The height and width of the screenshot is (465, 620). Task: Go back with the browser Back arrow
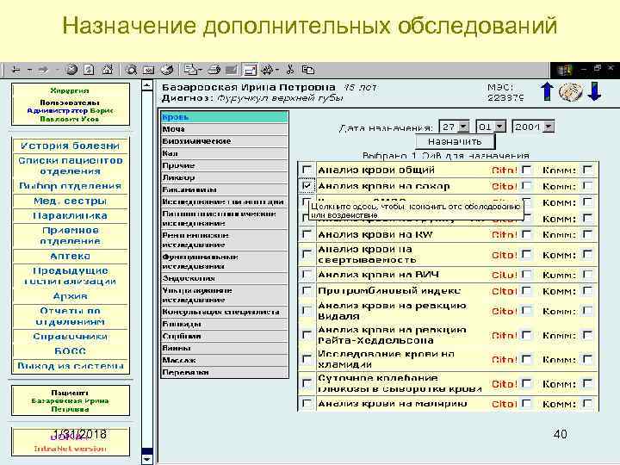pos(15,71)
